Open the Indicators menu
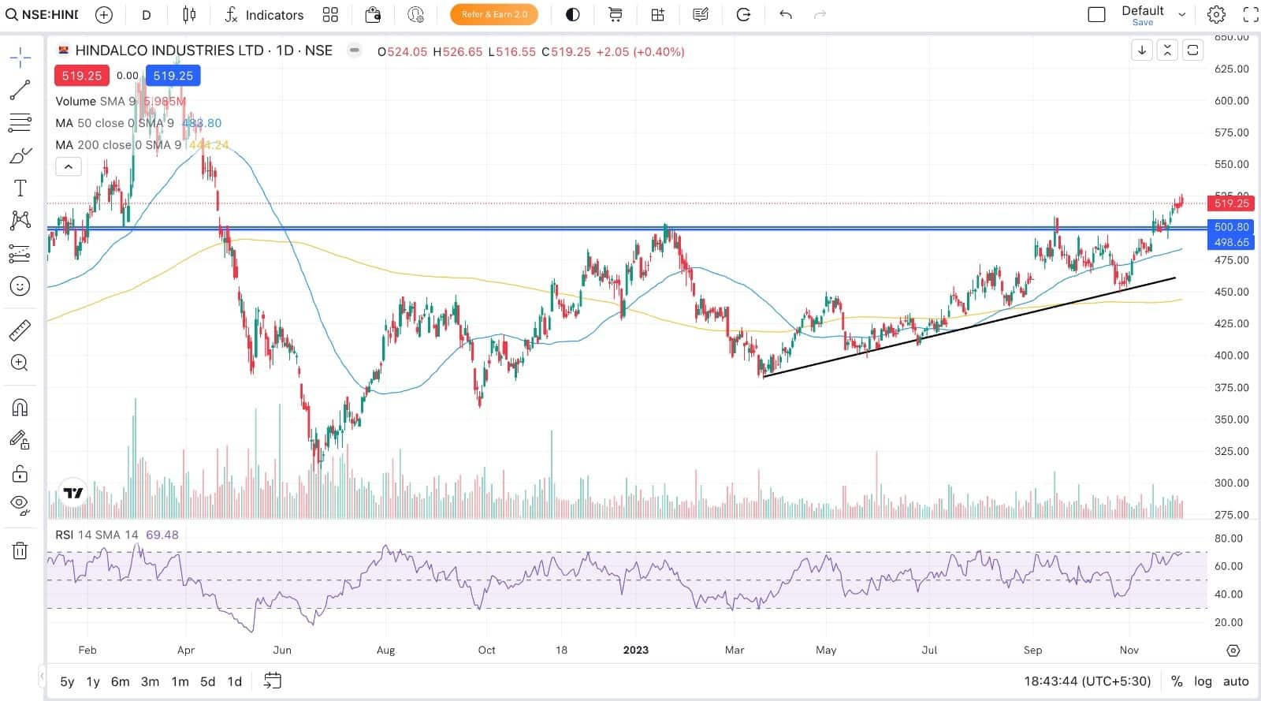This screenshot has width=1261, height=701. [x=264, y=14]
